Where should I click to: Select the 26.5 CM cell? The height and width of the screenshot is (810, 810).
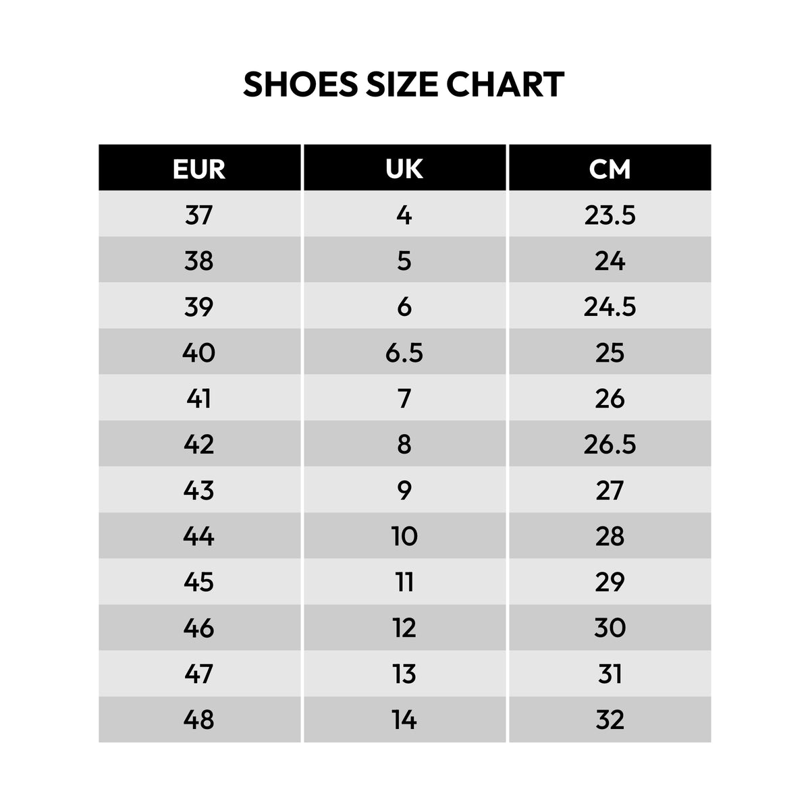(x=610, y=444)
